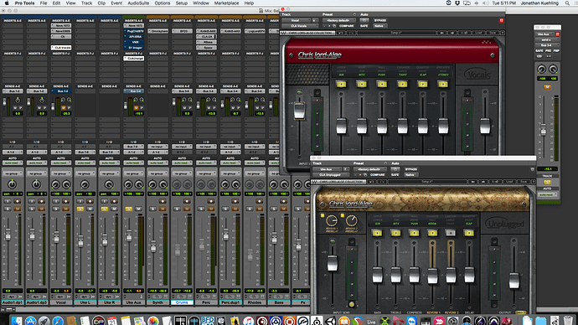
Task: Click the pan knob on Audio1.dp1 channel
Action: click(x=13, y=184)
